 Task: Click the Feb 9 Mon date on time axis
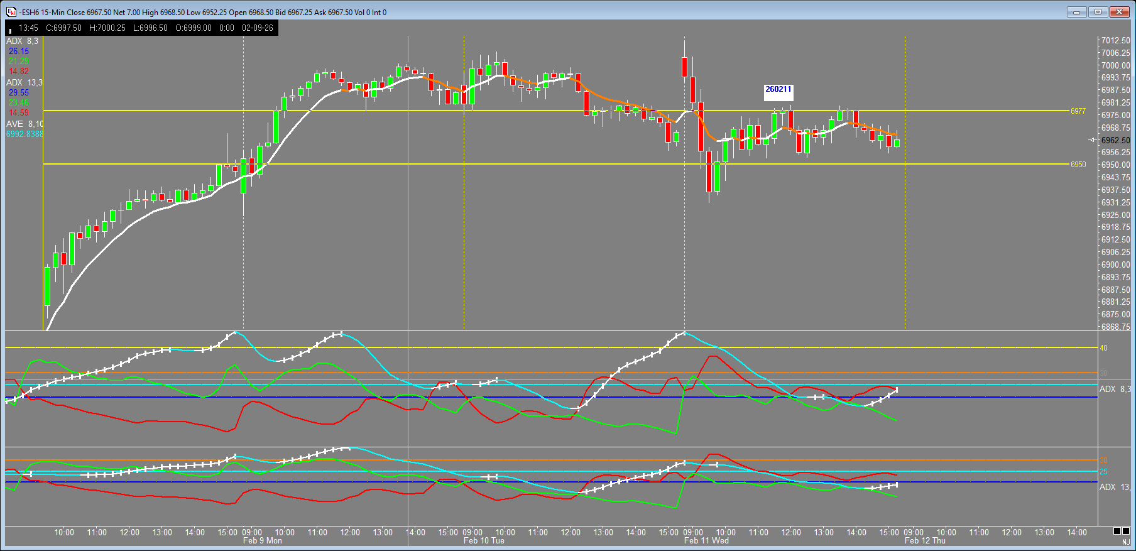[x=262, y=541]
